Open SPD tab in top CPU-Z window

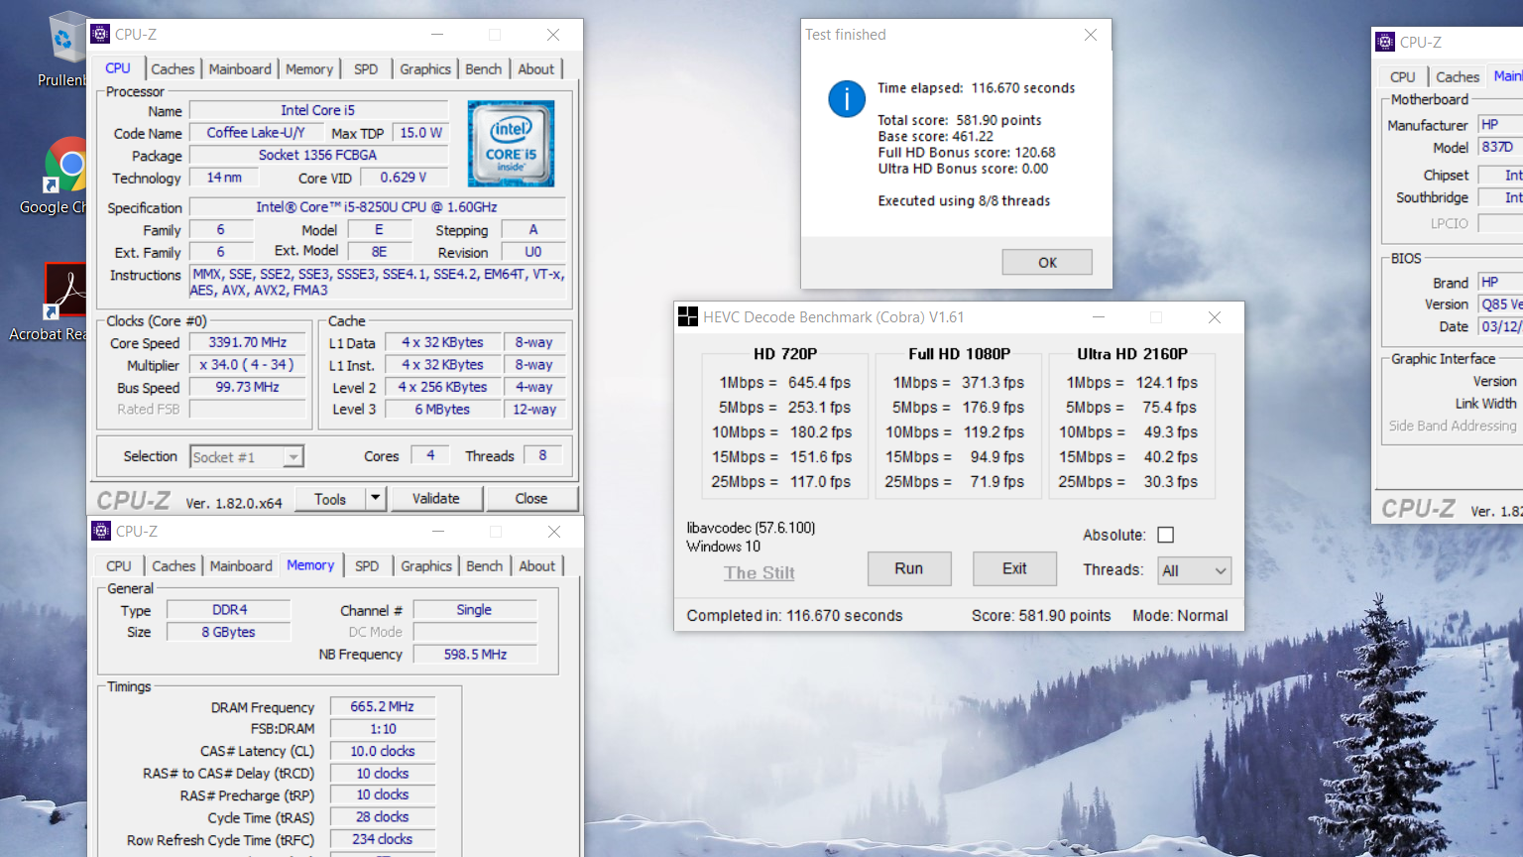click(366, 69)
